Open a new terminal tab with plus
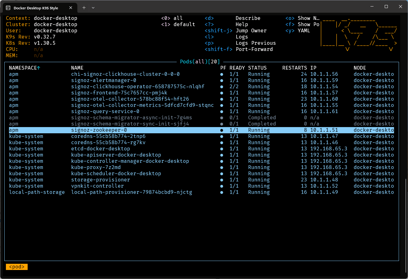This screenshot has width=408, height=279. click(x=84, y=7)
